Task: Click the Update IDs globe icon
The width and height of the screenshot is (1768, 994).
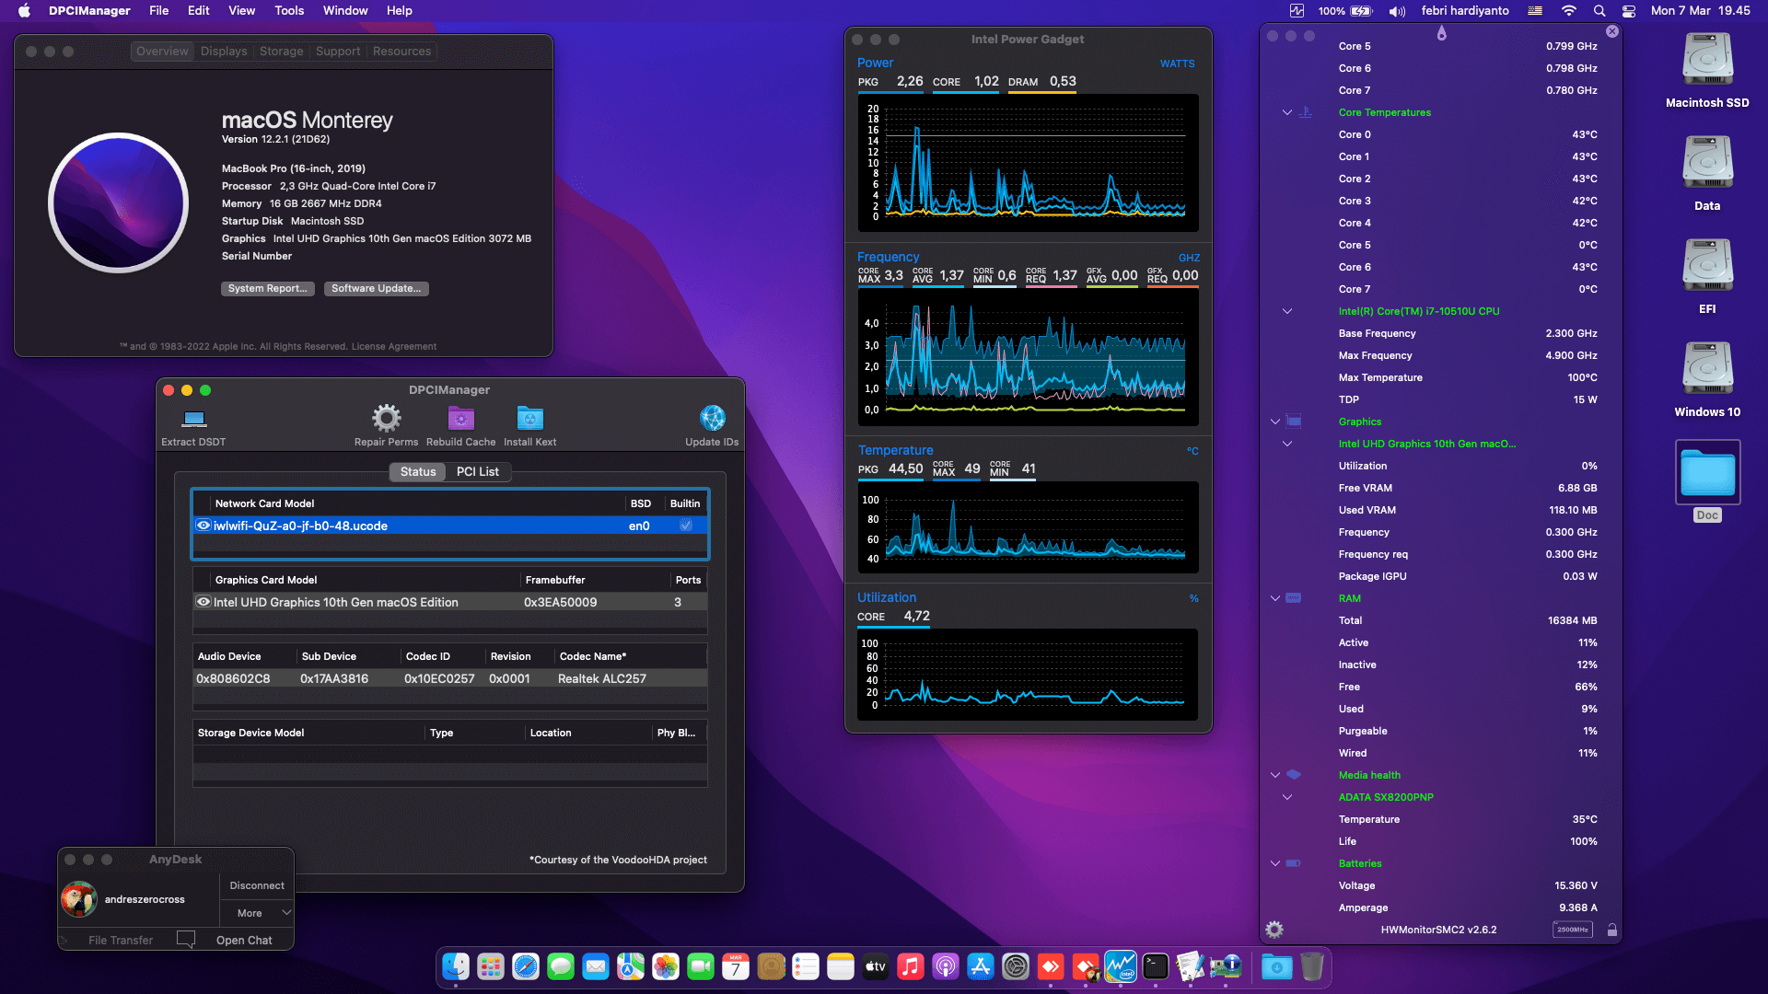Action: [x=712, y=419]
